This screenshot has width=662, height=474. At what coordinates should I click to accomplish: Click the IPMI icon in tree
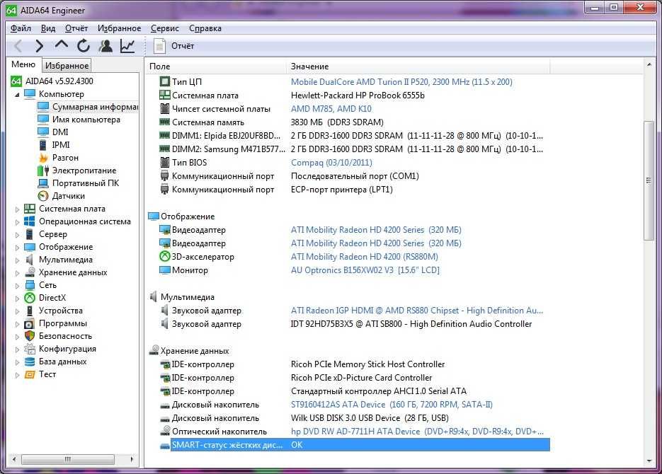43,144
